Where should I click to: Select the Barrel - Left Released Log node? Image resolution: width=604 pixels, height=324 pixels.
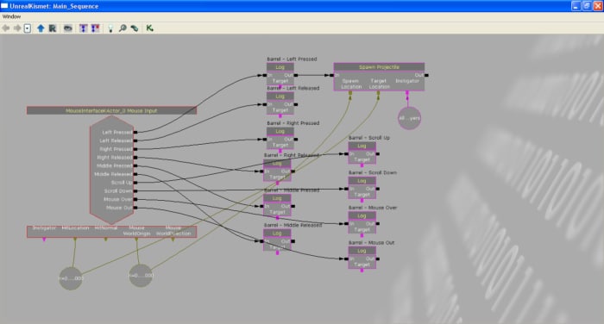(280, 103)
